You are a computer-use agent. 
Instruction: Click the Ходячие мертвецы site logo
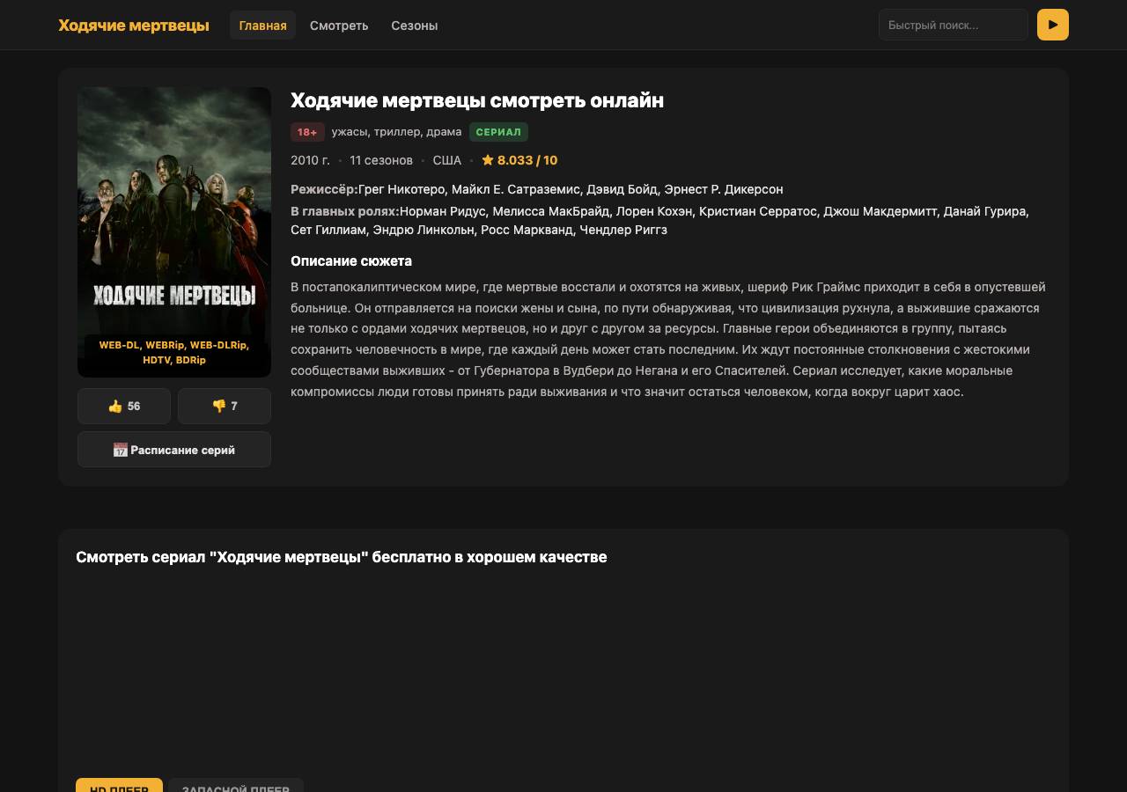pos(134,25)
